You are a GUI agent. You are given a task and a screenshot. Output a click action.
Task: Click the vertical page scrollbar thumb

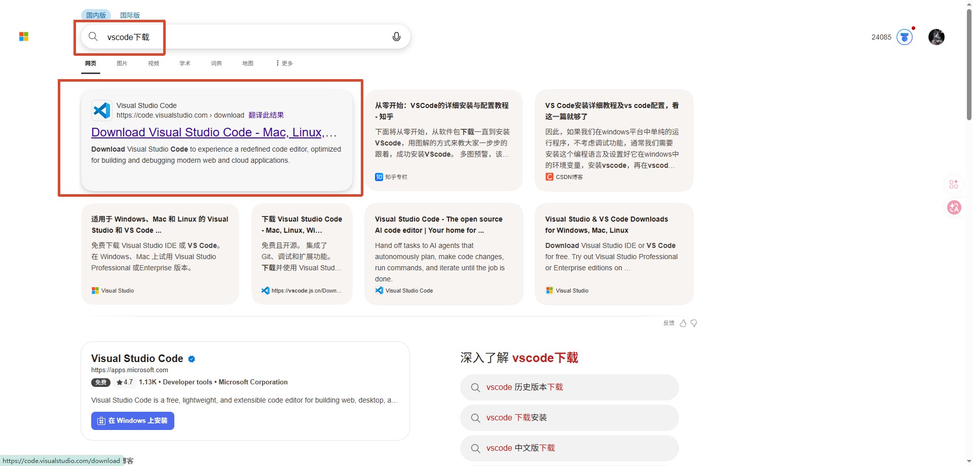(x=969, y=65)
